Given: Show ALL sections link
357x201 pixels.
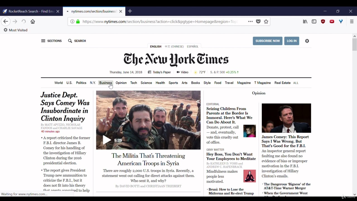Looking at the screenshot, I should 296,83.
